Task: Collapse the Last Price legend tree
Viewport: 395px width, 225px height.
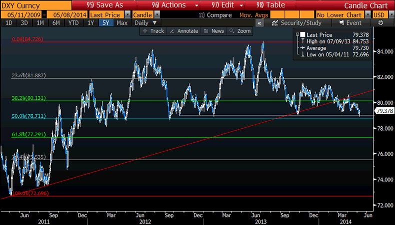Action: pos(297,35)
